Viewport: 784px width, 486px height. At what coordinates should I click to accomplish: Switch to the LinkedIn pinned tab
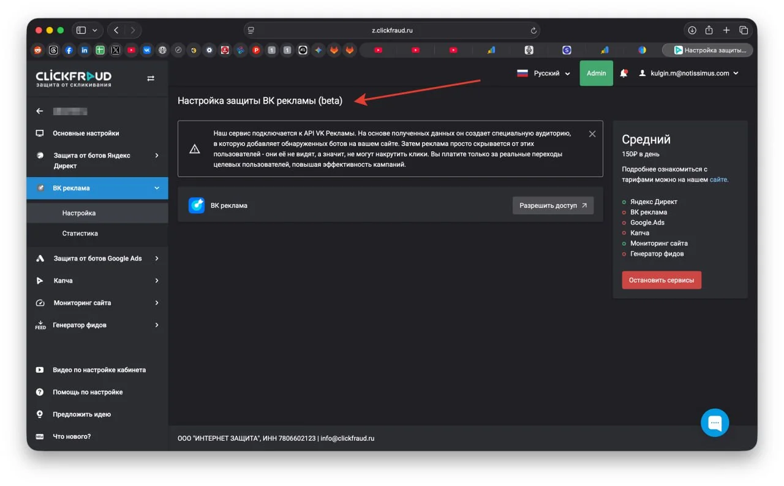[x=85, y=50]
